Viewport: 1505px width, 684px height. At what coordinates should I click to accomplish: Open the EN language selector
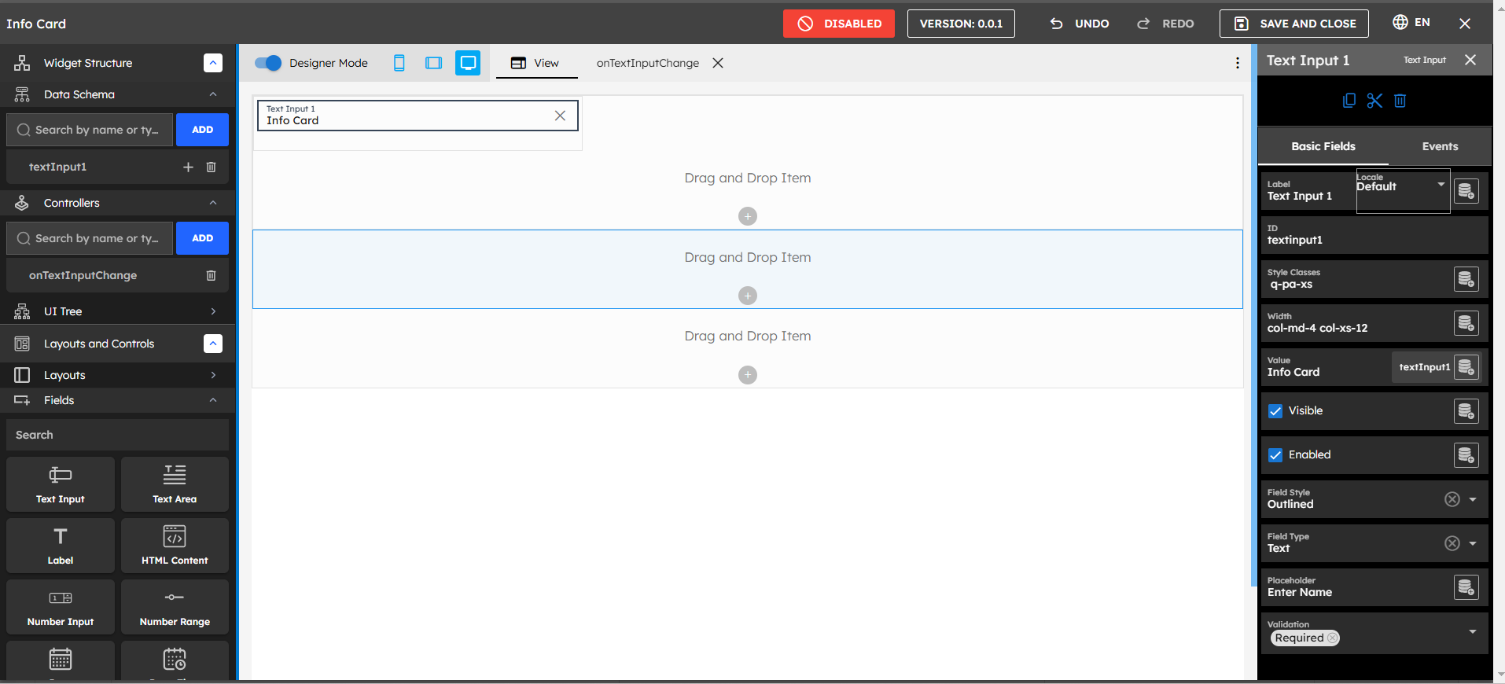[1411, 22]
